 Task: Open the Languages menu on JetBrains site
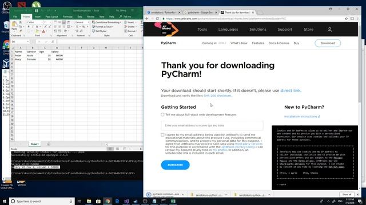pos(228,29)
